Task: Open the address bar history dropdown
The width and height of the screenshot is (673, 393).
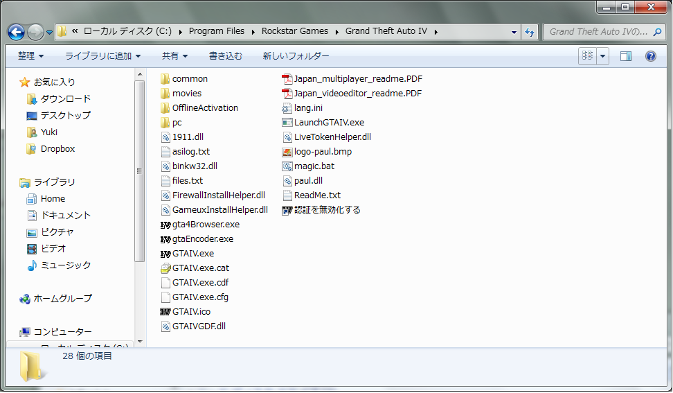Action: point(514,32)
